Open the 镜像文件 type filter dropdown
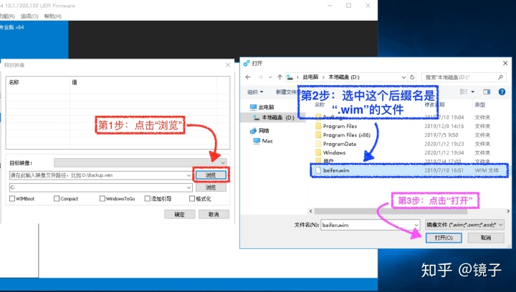Screen dimensions: 516x292 tap(464, 225)
